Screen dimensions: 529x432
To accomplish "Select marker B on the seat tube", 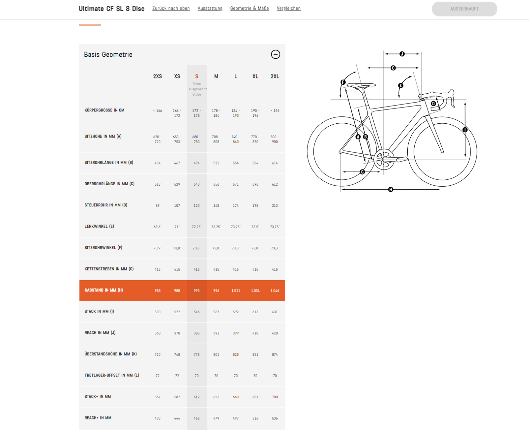I will point(365,137).
